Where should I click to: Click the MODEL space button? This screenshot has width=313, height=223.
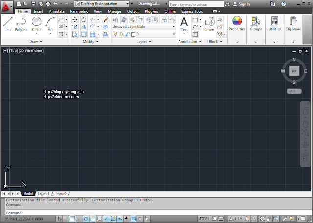[204, 219]
